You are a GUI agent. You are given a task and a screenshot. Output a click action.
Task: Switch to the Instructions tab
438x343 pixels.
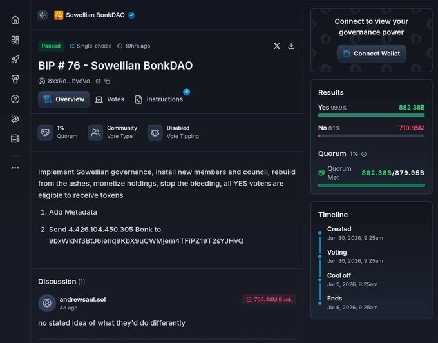159,99
